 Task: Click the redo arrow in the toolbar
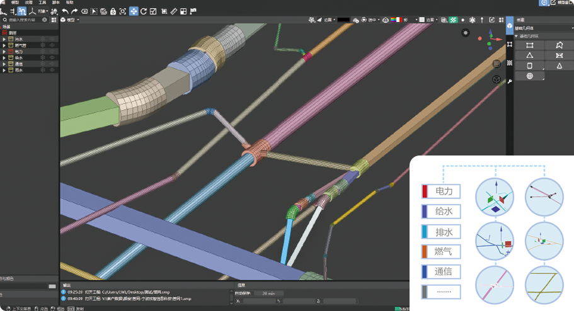tap(74, 11)
